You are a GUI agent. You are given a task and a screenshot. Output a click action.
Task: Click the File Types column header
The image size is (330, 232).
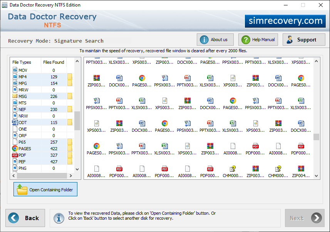pos(22,62)
